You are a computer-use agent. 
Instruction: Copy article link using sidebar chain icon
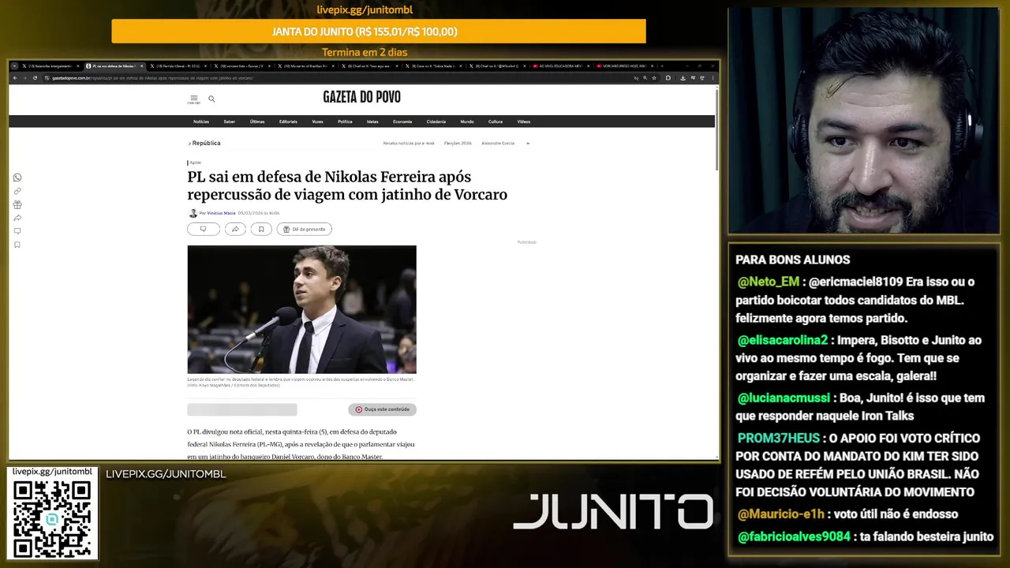point(17,191)
